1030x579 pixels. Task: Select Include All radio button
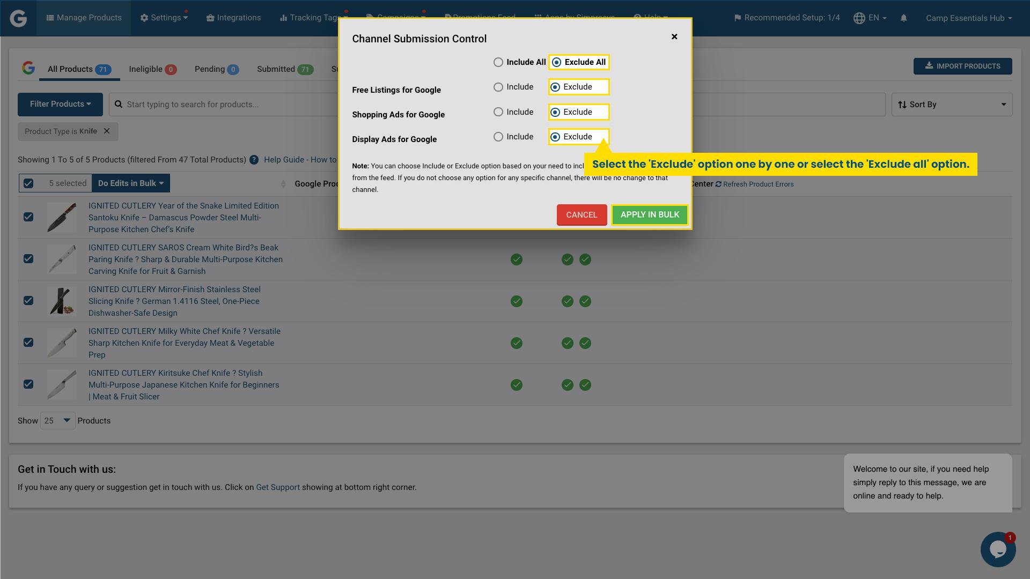click(498, 62)
